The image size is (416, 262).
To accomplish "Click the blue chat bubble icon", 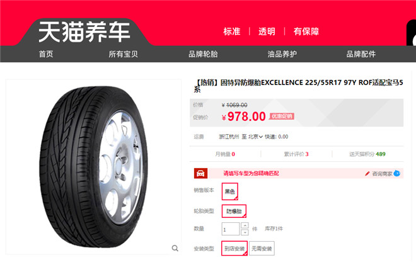I will point(396,173).
